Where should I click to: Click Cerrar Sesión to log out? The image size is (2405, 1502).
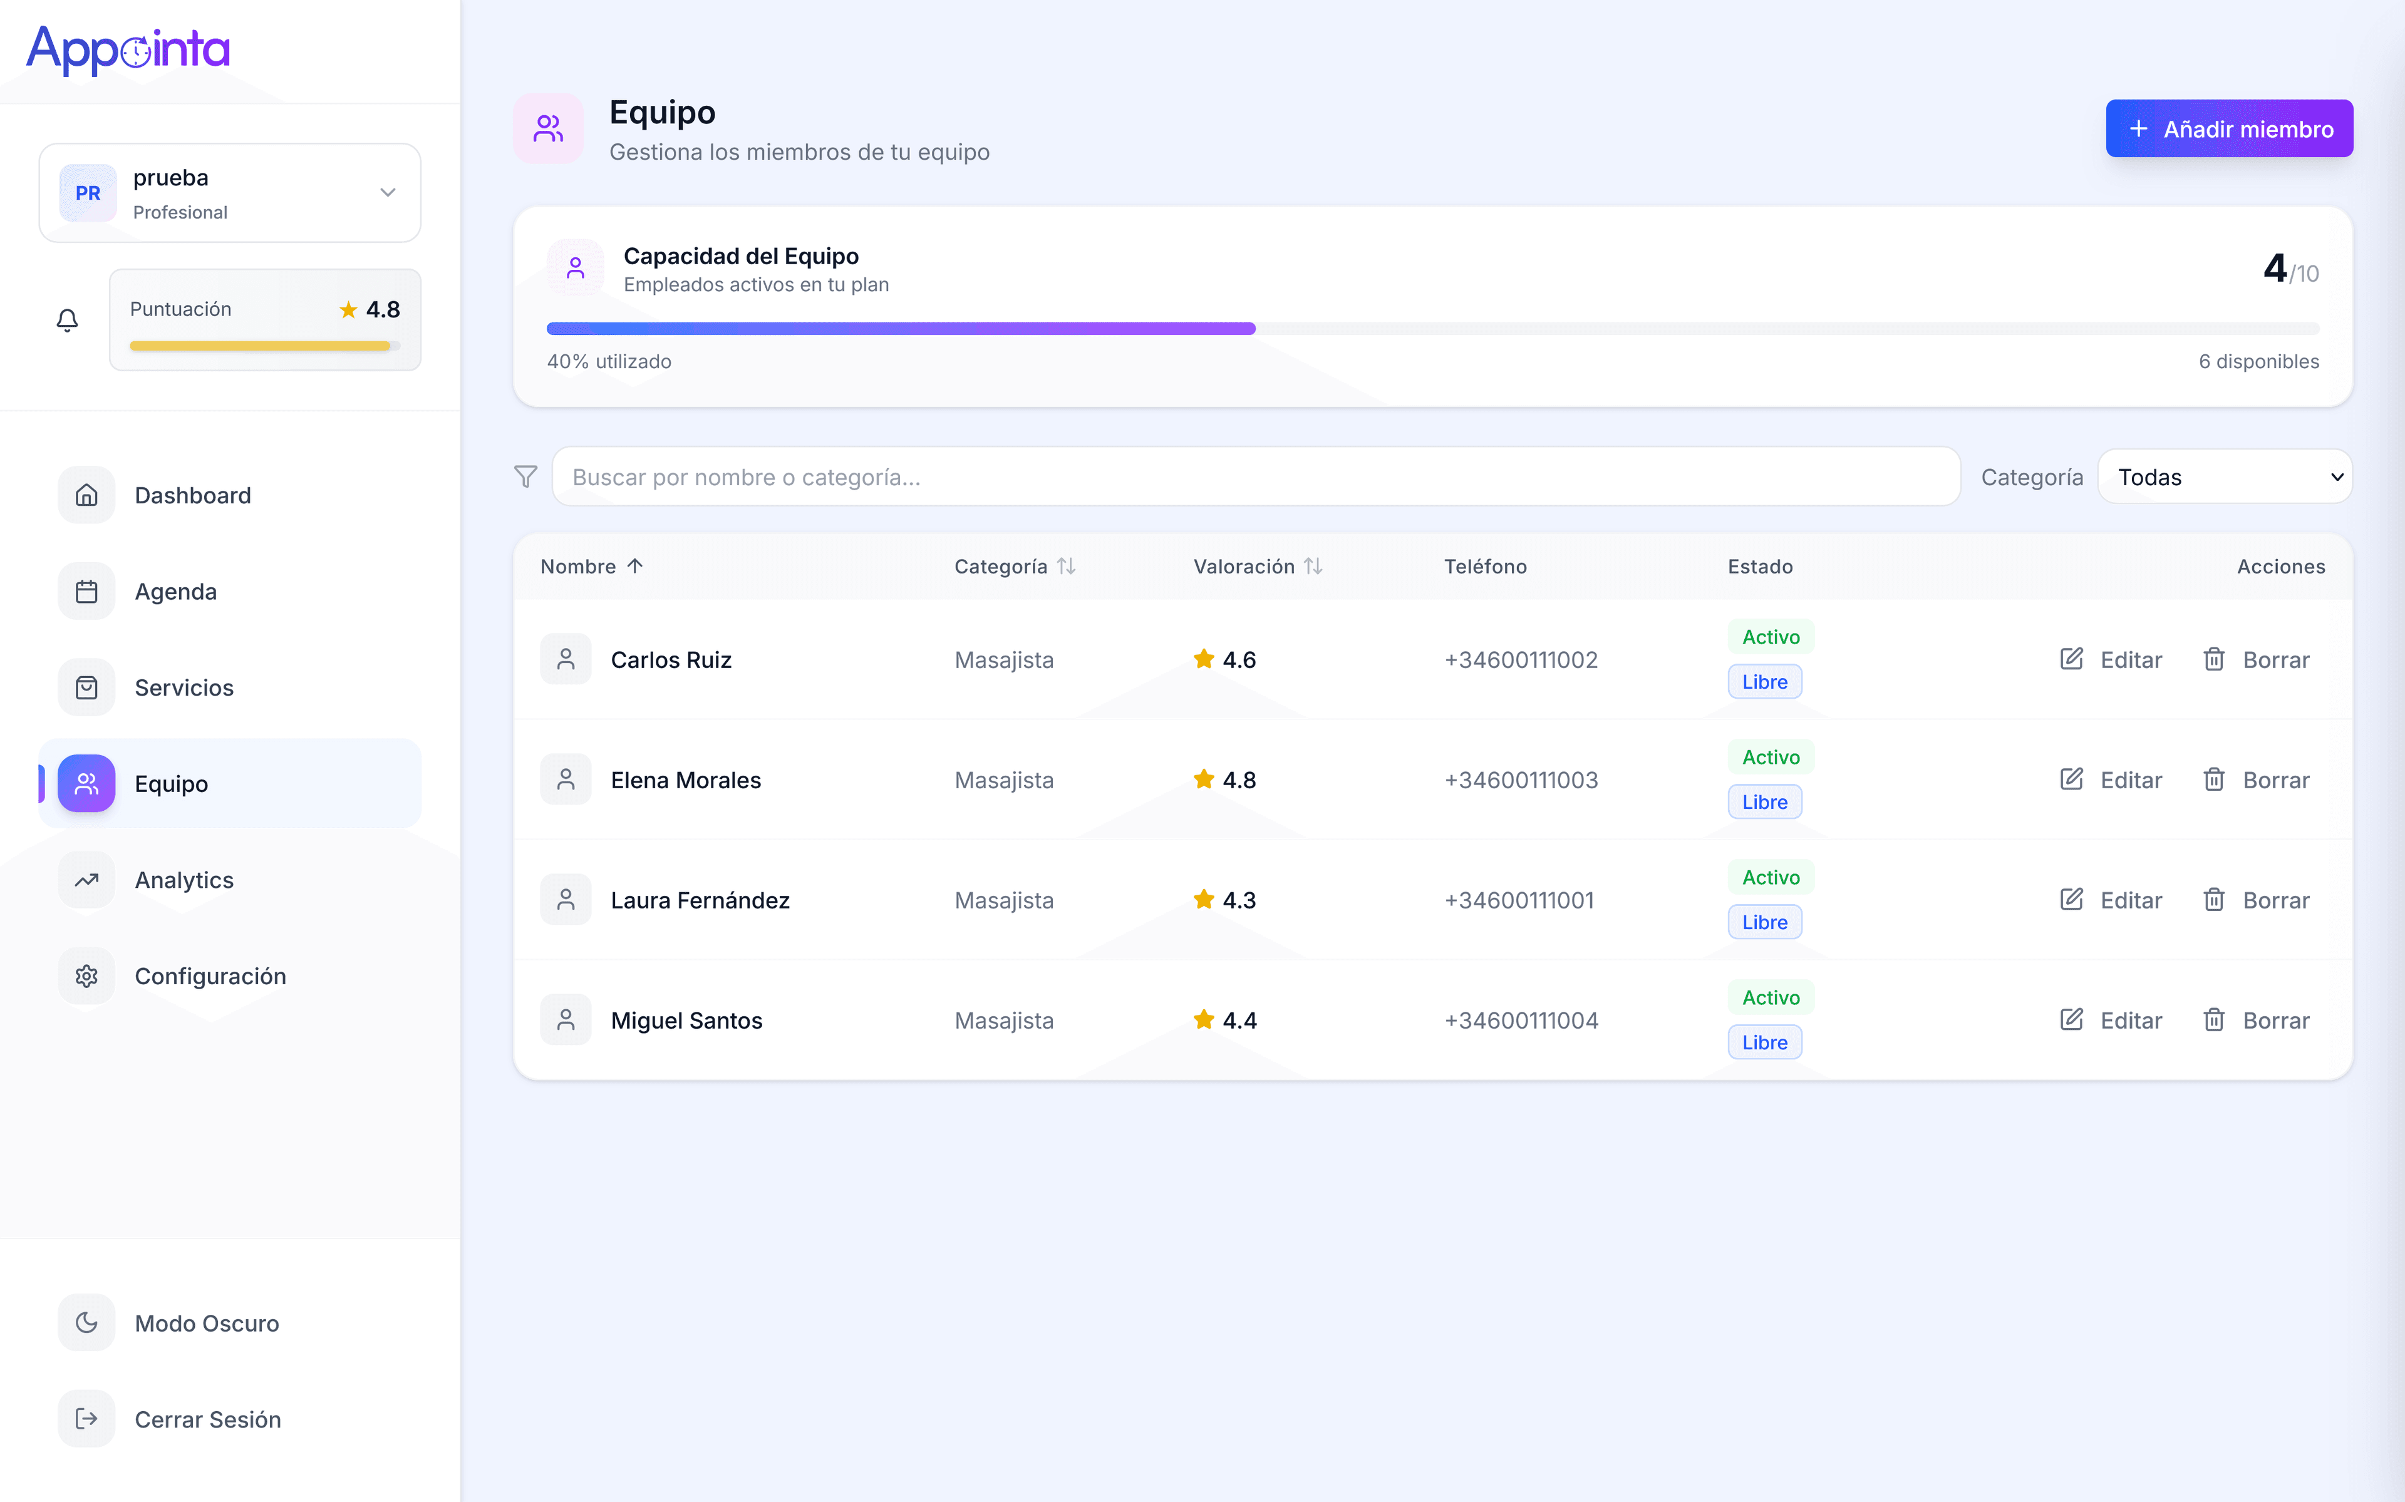pyautogui.click(x=229, y=1419)
